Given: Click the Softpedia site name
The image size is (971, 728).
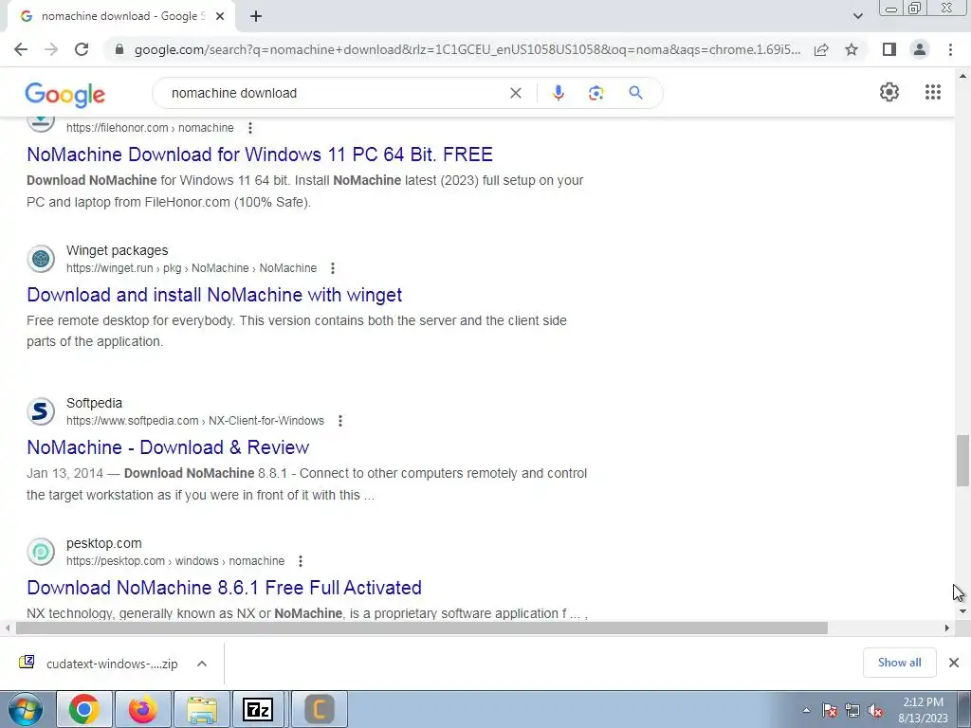Looking at the screenshot, I should [x=94, y=403].
